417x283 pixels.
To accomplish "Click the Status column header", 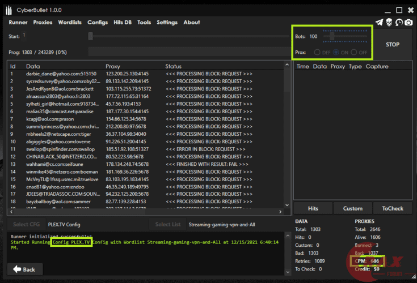I will pos(173,67).
